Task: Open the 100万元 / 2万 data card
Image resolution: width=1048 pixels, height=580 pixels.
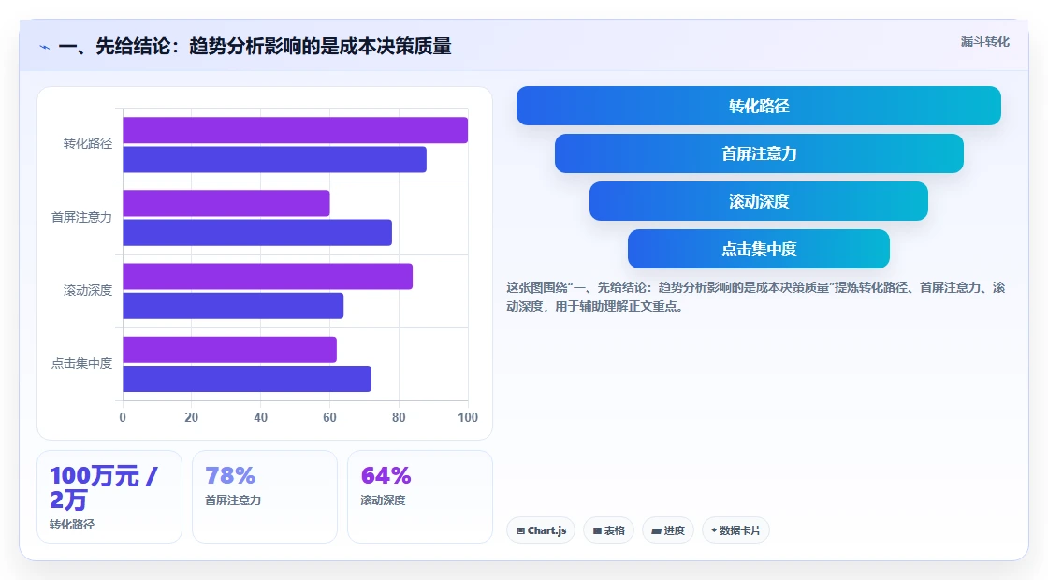Action: click(109, 497)
